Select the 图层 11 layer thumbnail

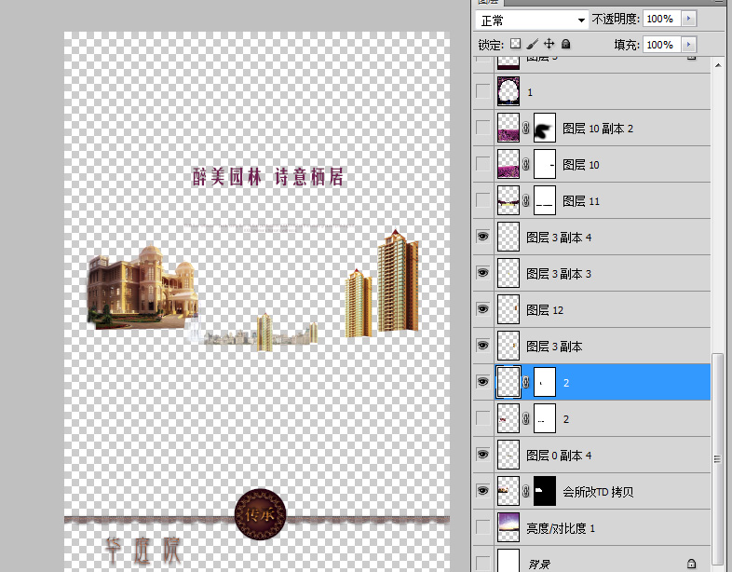tap(508, 200)
